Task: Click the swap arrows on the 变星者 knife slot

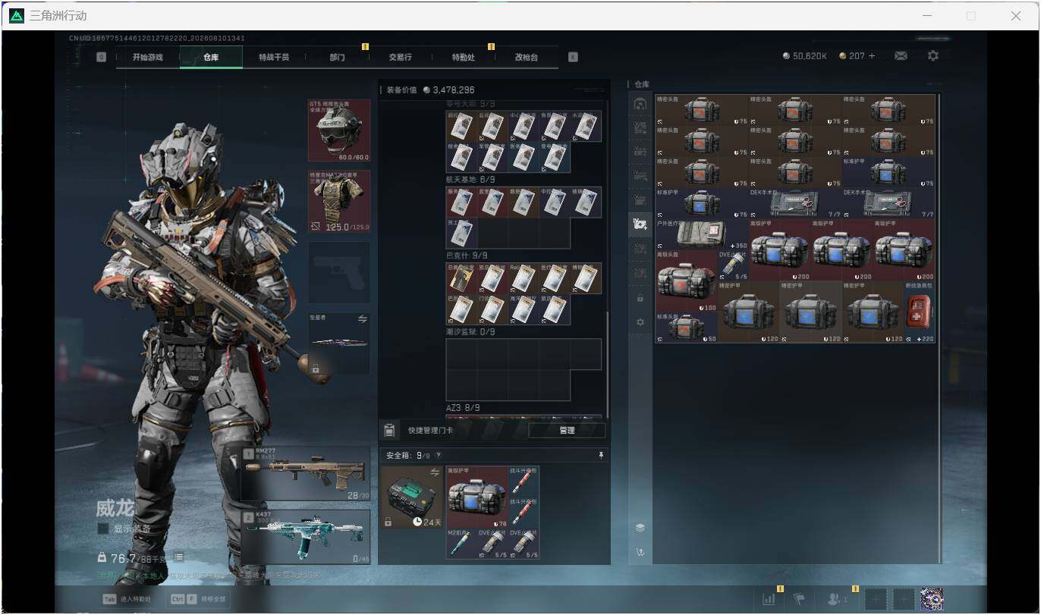Action: tap(362, 320)
